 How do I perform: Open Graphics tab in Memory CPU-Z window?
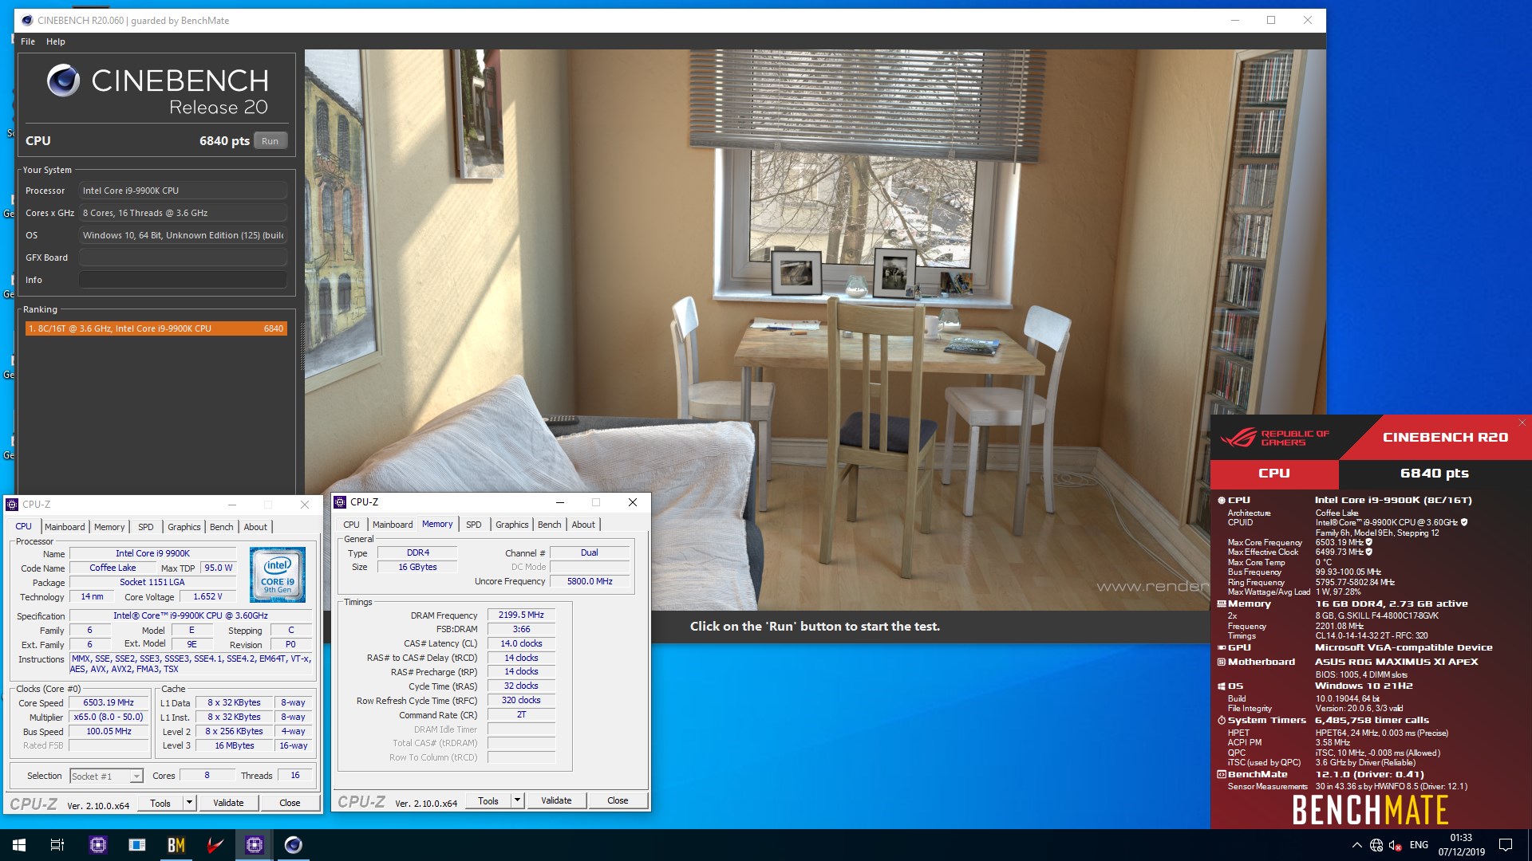point(512,525)
